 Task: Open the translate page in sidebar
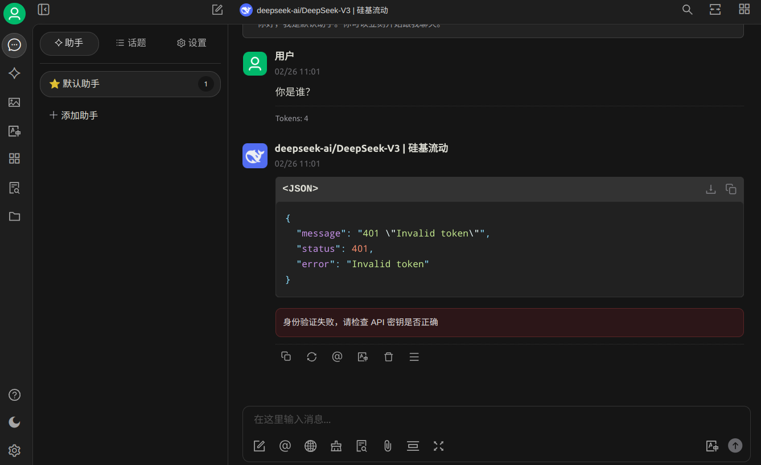point(14,131)
